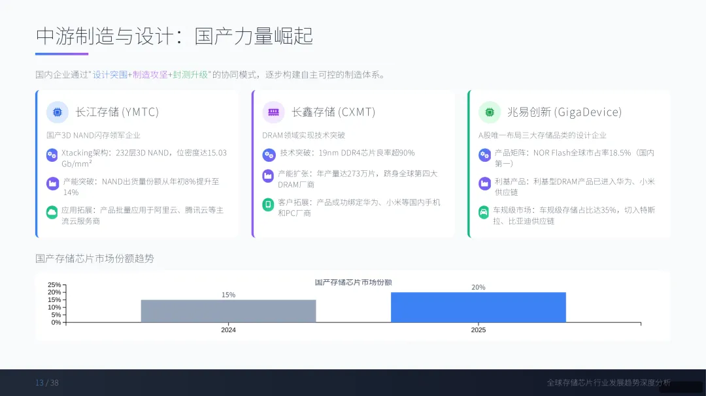Click the section heading 国产存储芯片市场份额趋势
The height and width of the screenshot is (396, 706).
tap(95, 258)
